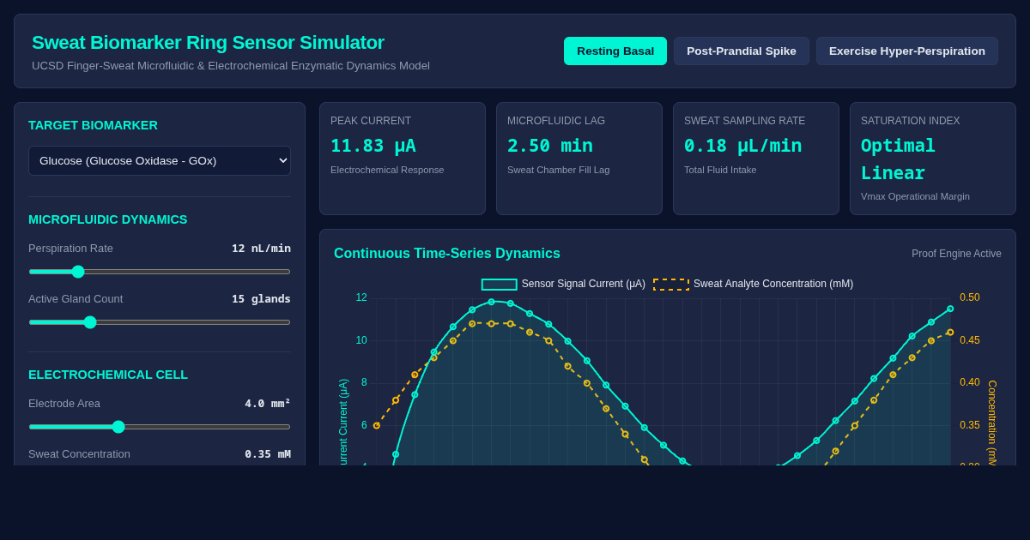Click the Proof Engine Active status text
The image size is (1030, 540).
tap(956, 254)
